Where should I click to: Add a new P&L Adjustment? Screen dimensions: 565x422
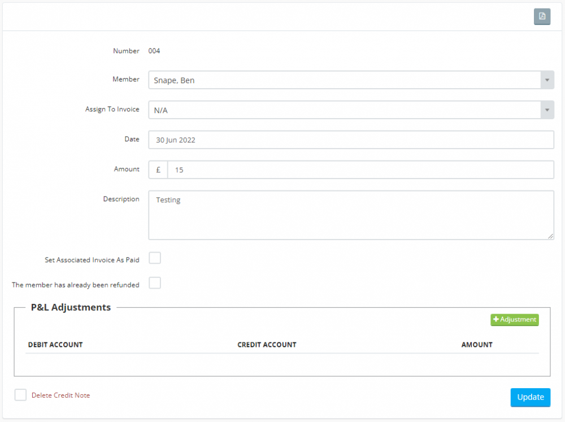click(x=515, y=320)
